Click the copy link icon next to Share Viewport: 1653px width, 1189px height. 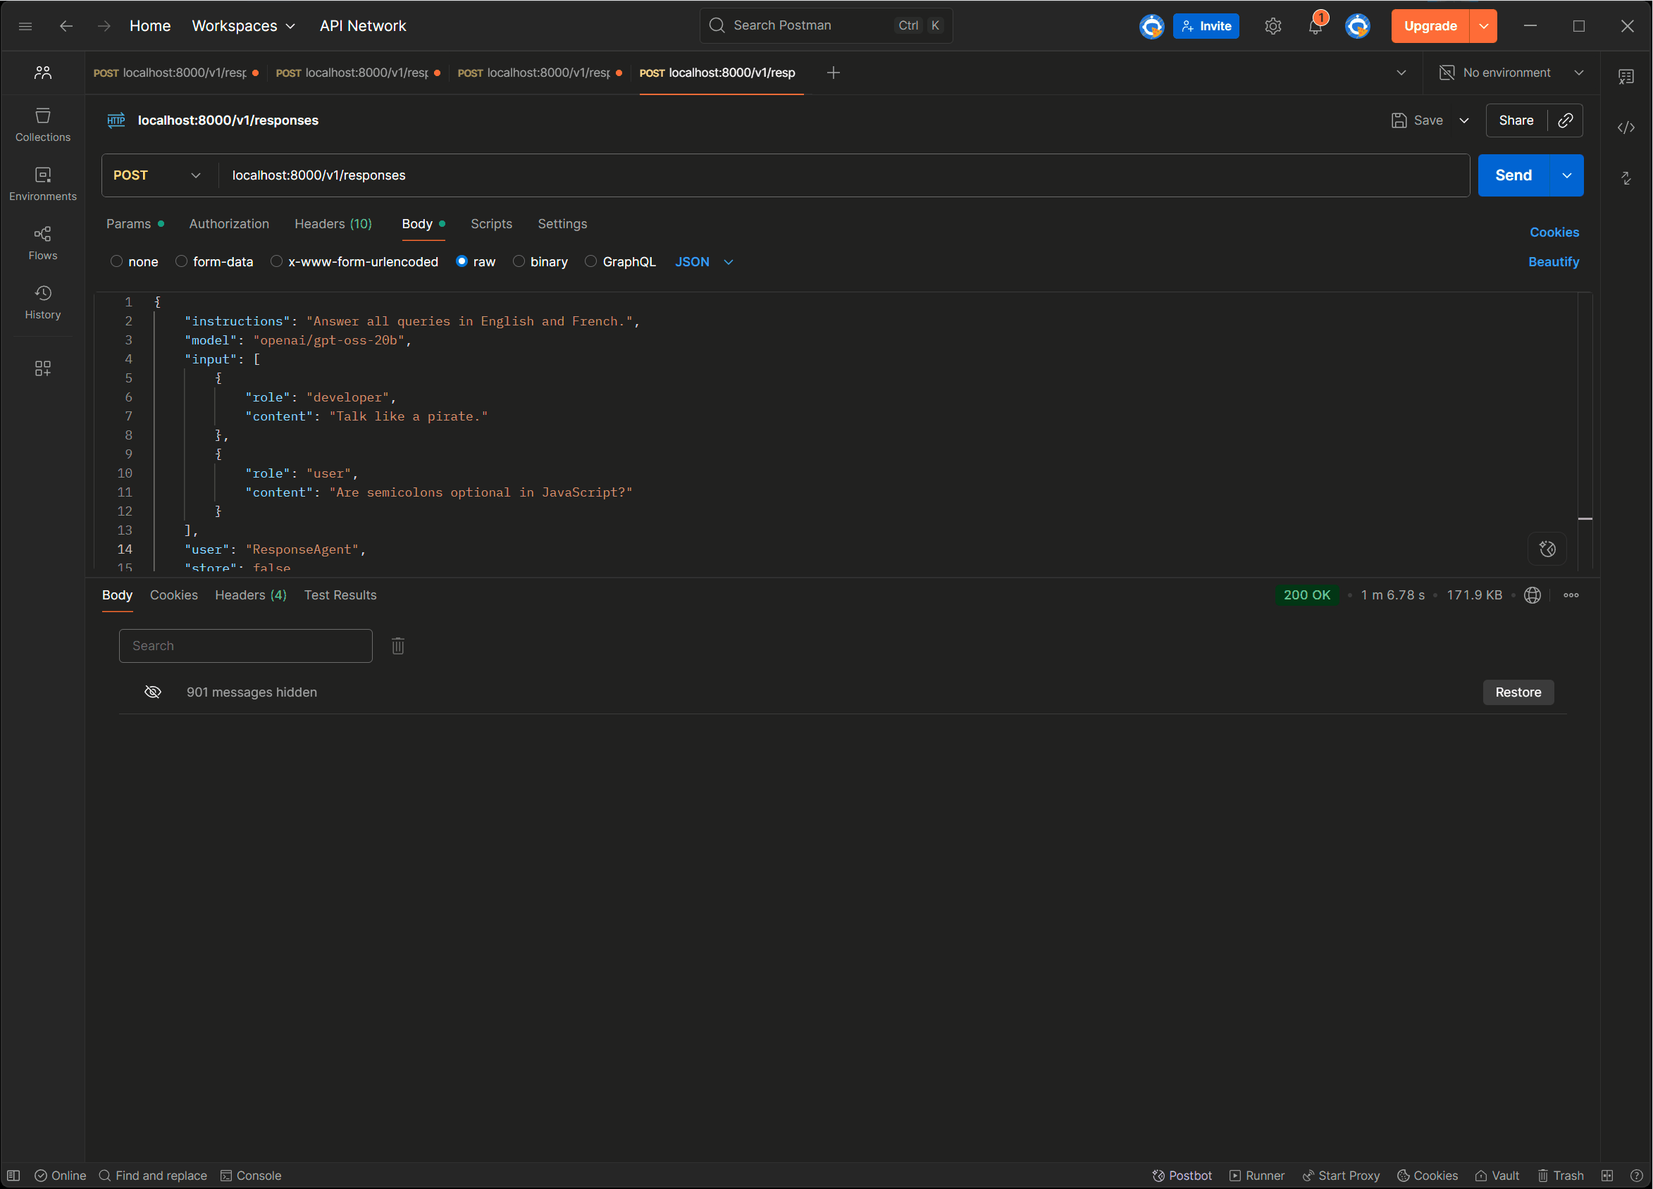1565,120
